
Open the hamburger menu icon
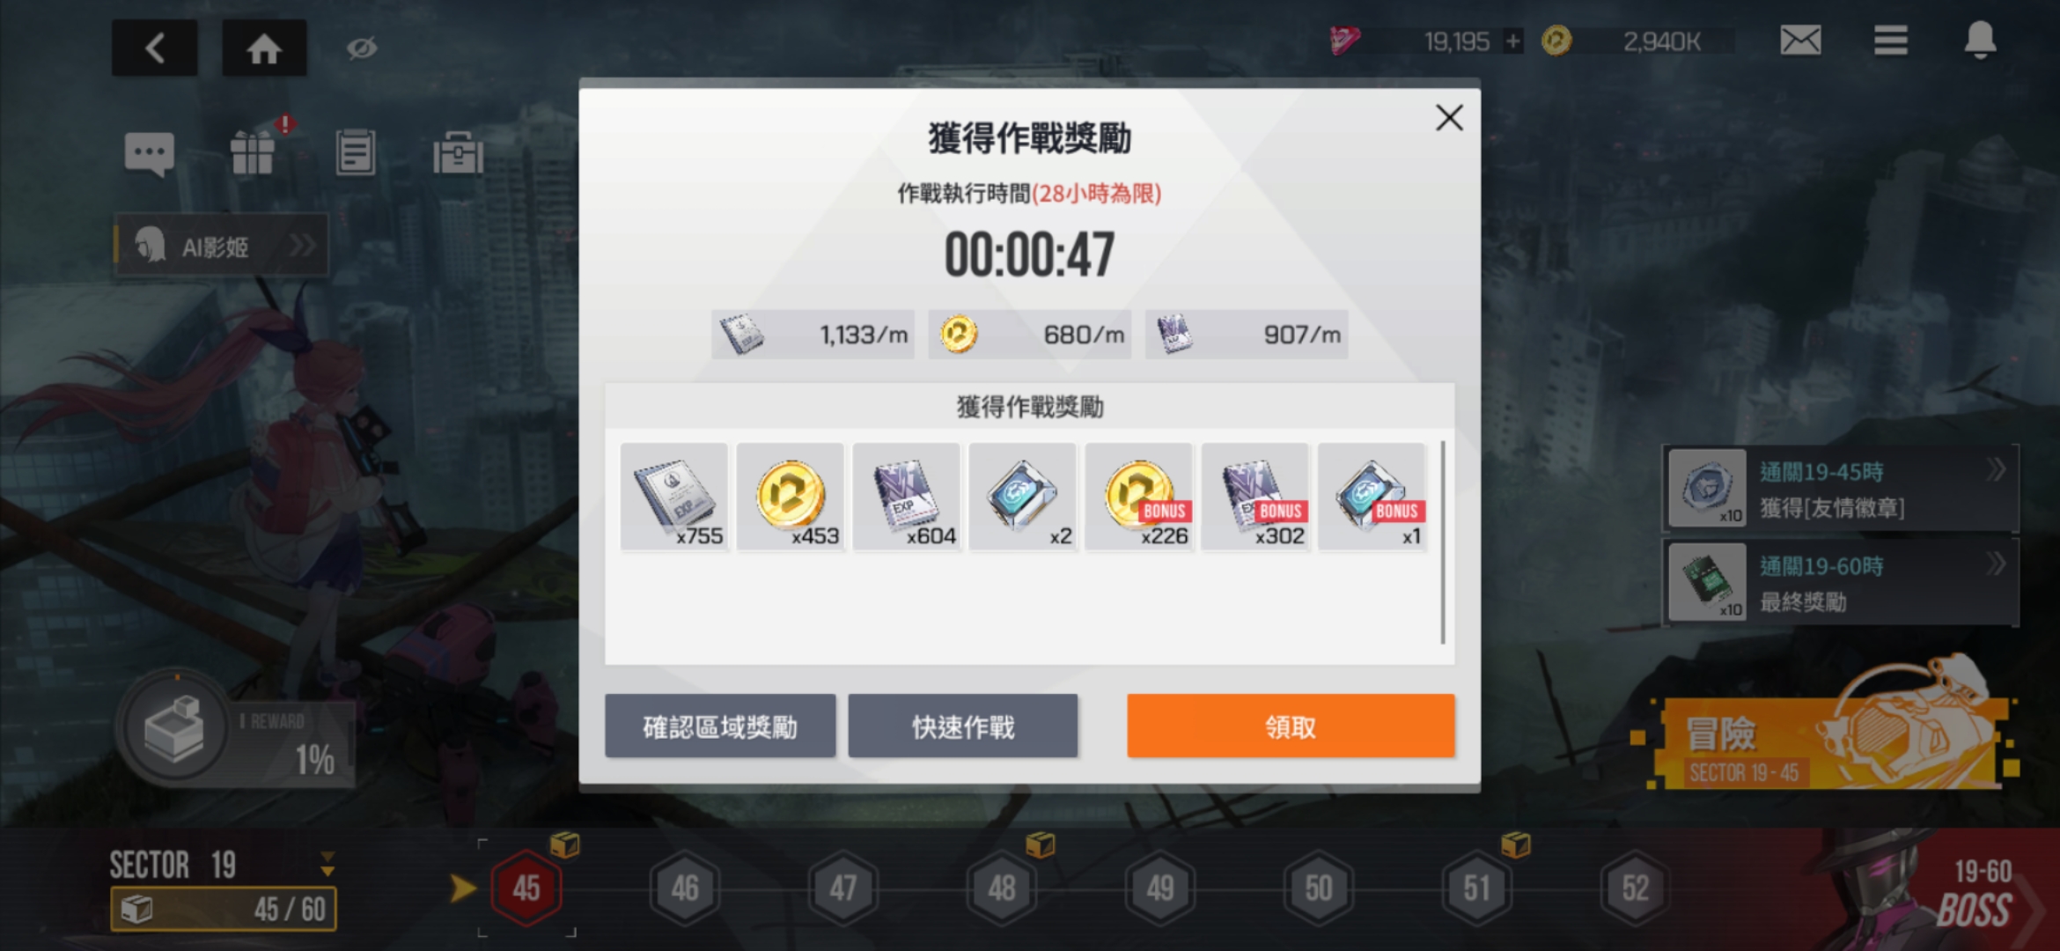click(x=1890, y=40)
